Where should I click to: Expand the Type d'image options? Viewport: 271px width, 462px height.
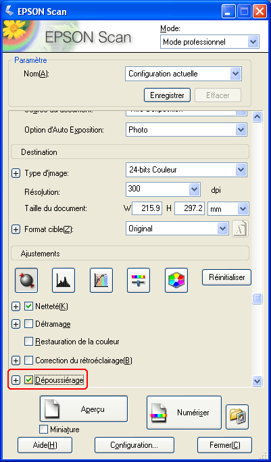[x=16, y=174]
